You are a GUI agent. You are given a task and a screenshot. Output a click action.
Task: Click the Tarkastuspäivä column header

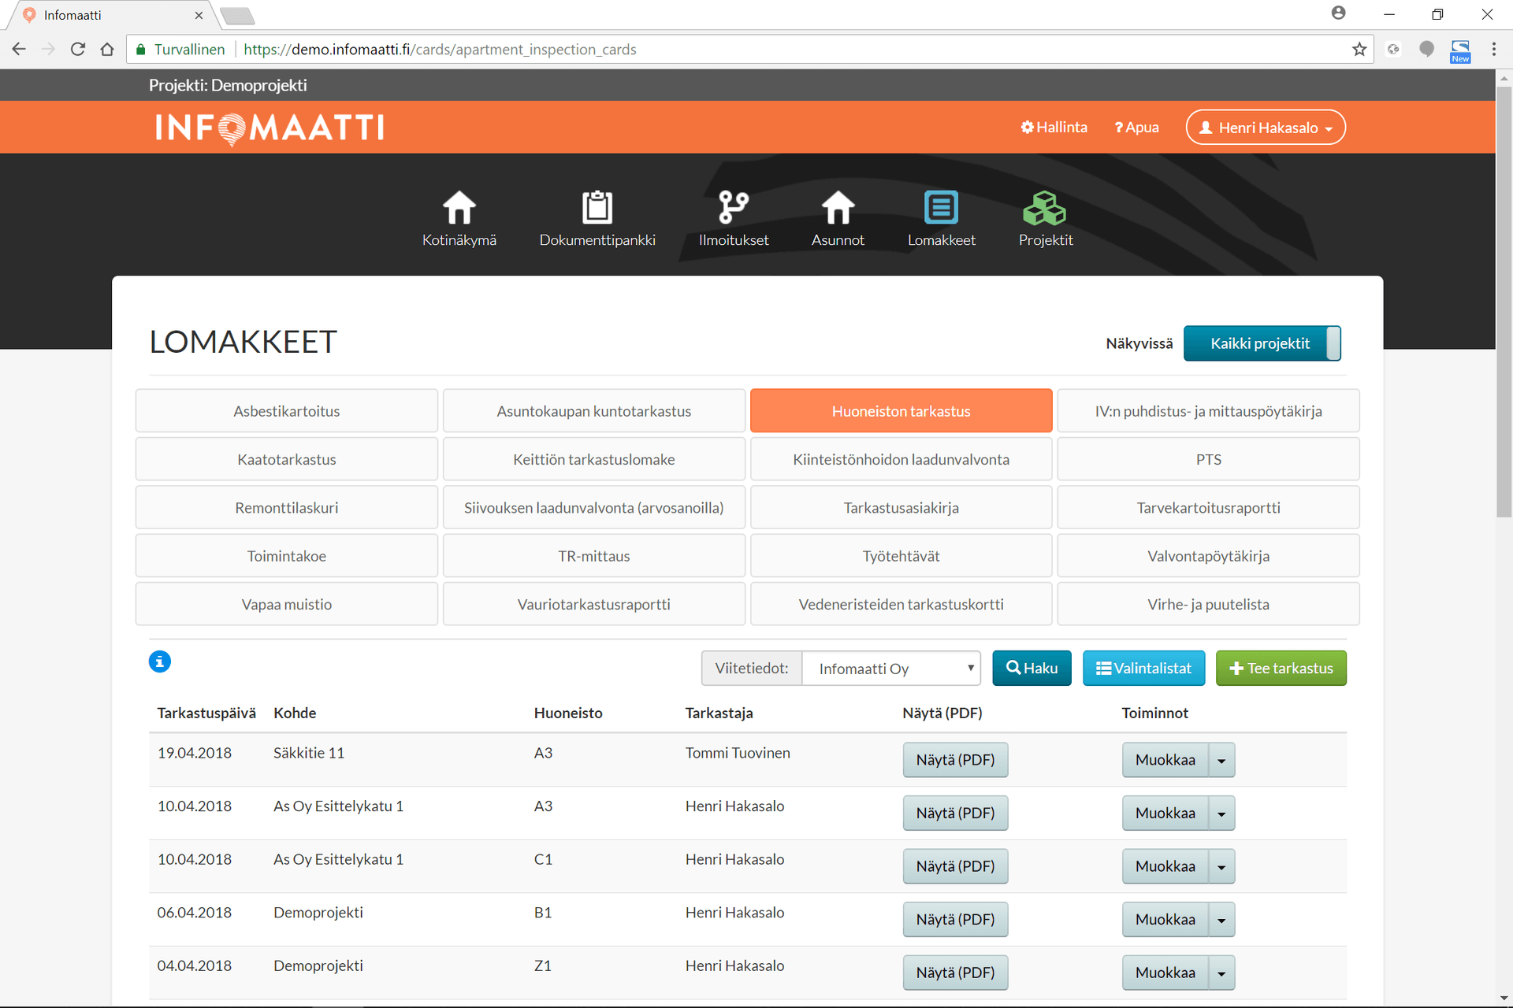click(206, 713)
